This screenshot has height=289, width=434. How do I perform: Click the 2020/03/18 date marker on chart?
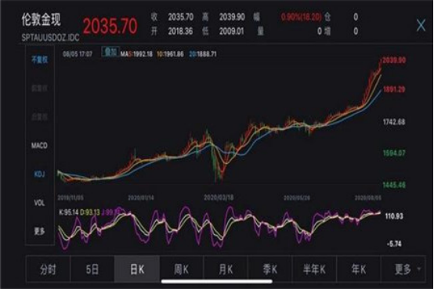coord(219,197)
